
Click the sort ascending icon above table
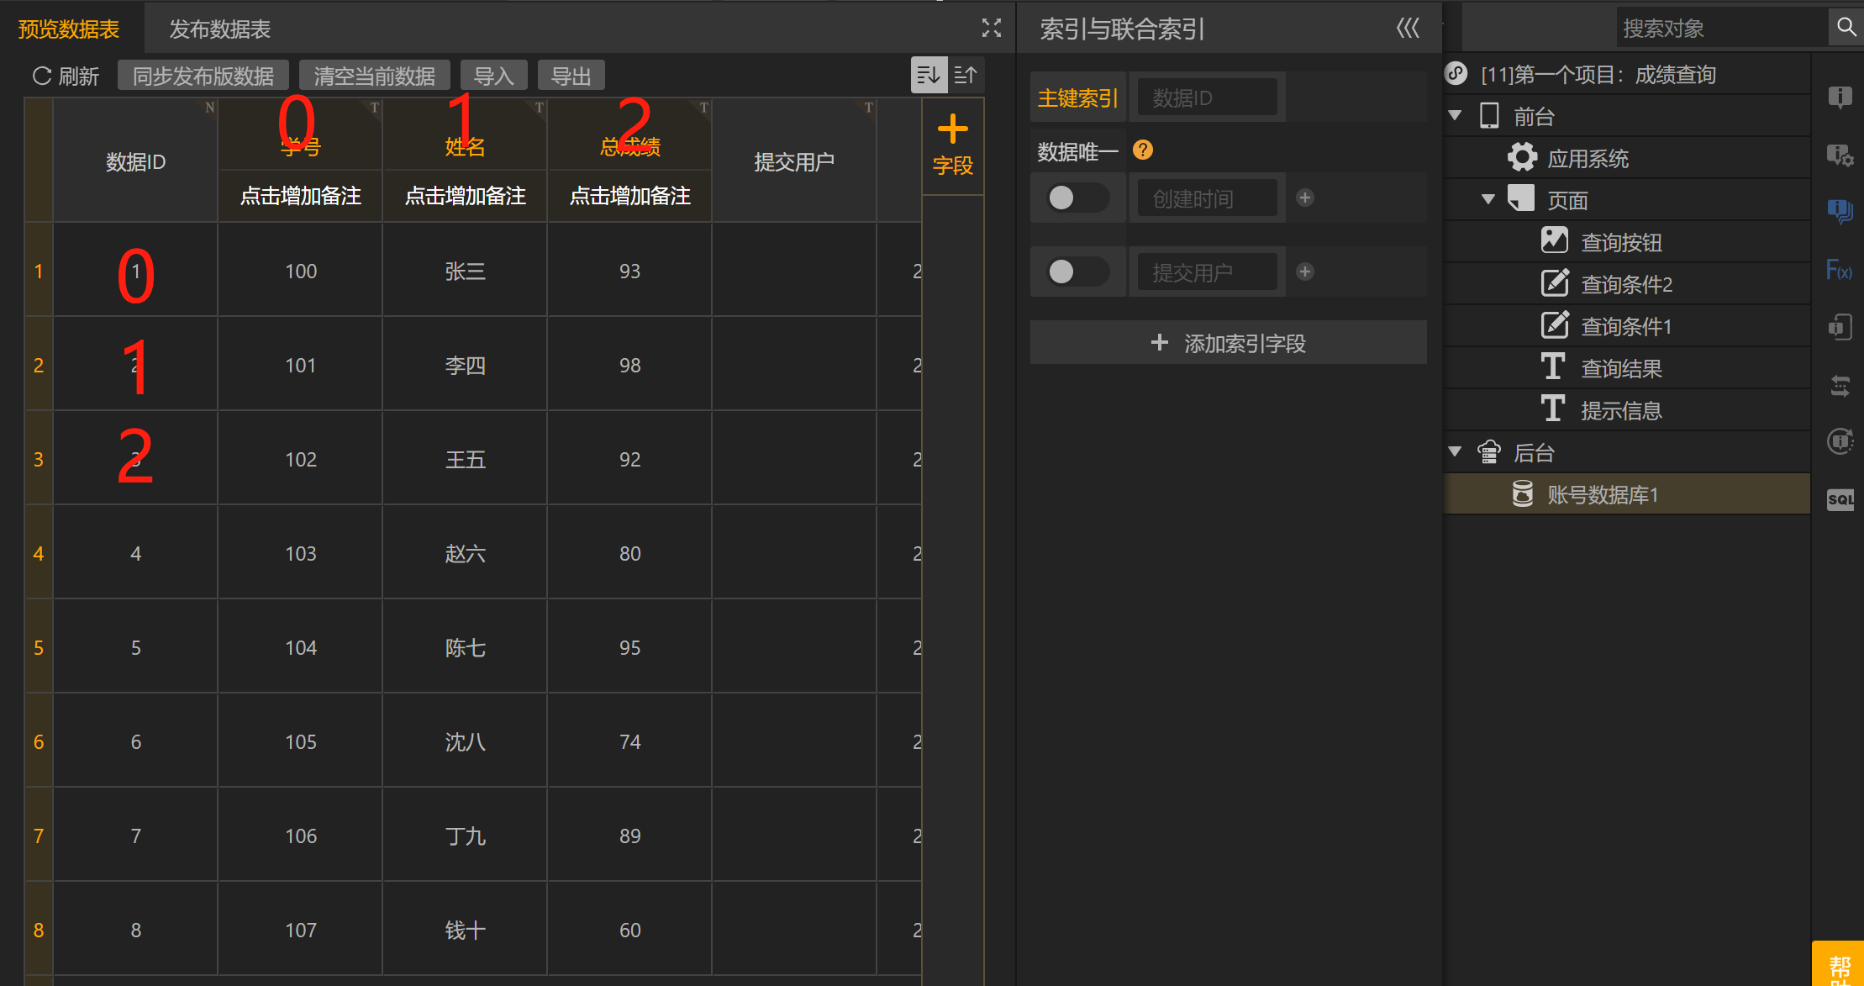click(966, 76)
